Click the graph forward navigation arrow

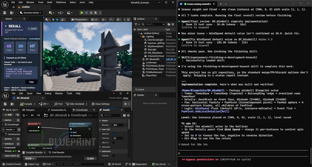pos(38,115)
